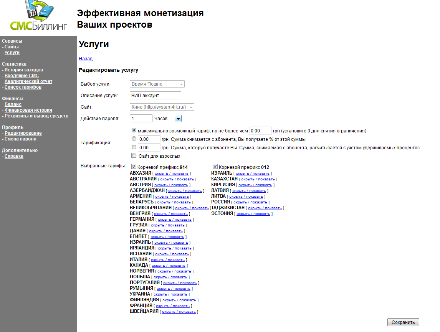Open the Баланс page

click(13, 104)
